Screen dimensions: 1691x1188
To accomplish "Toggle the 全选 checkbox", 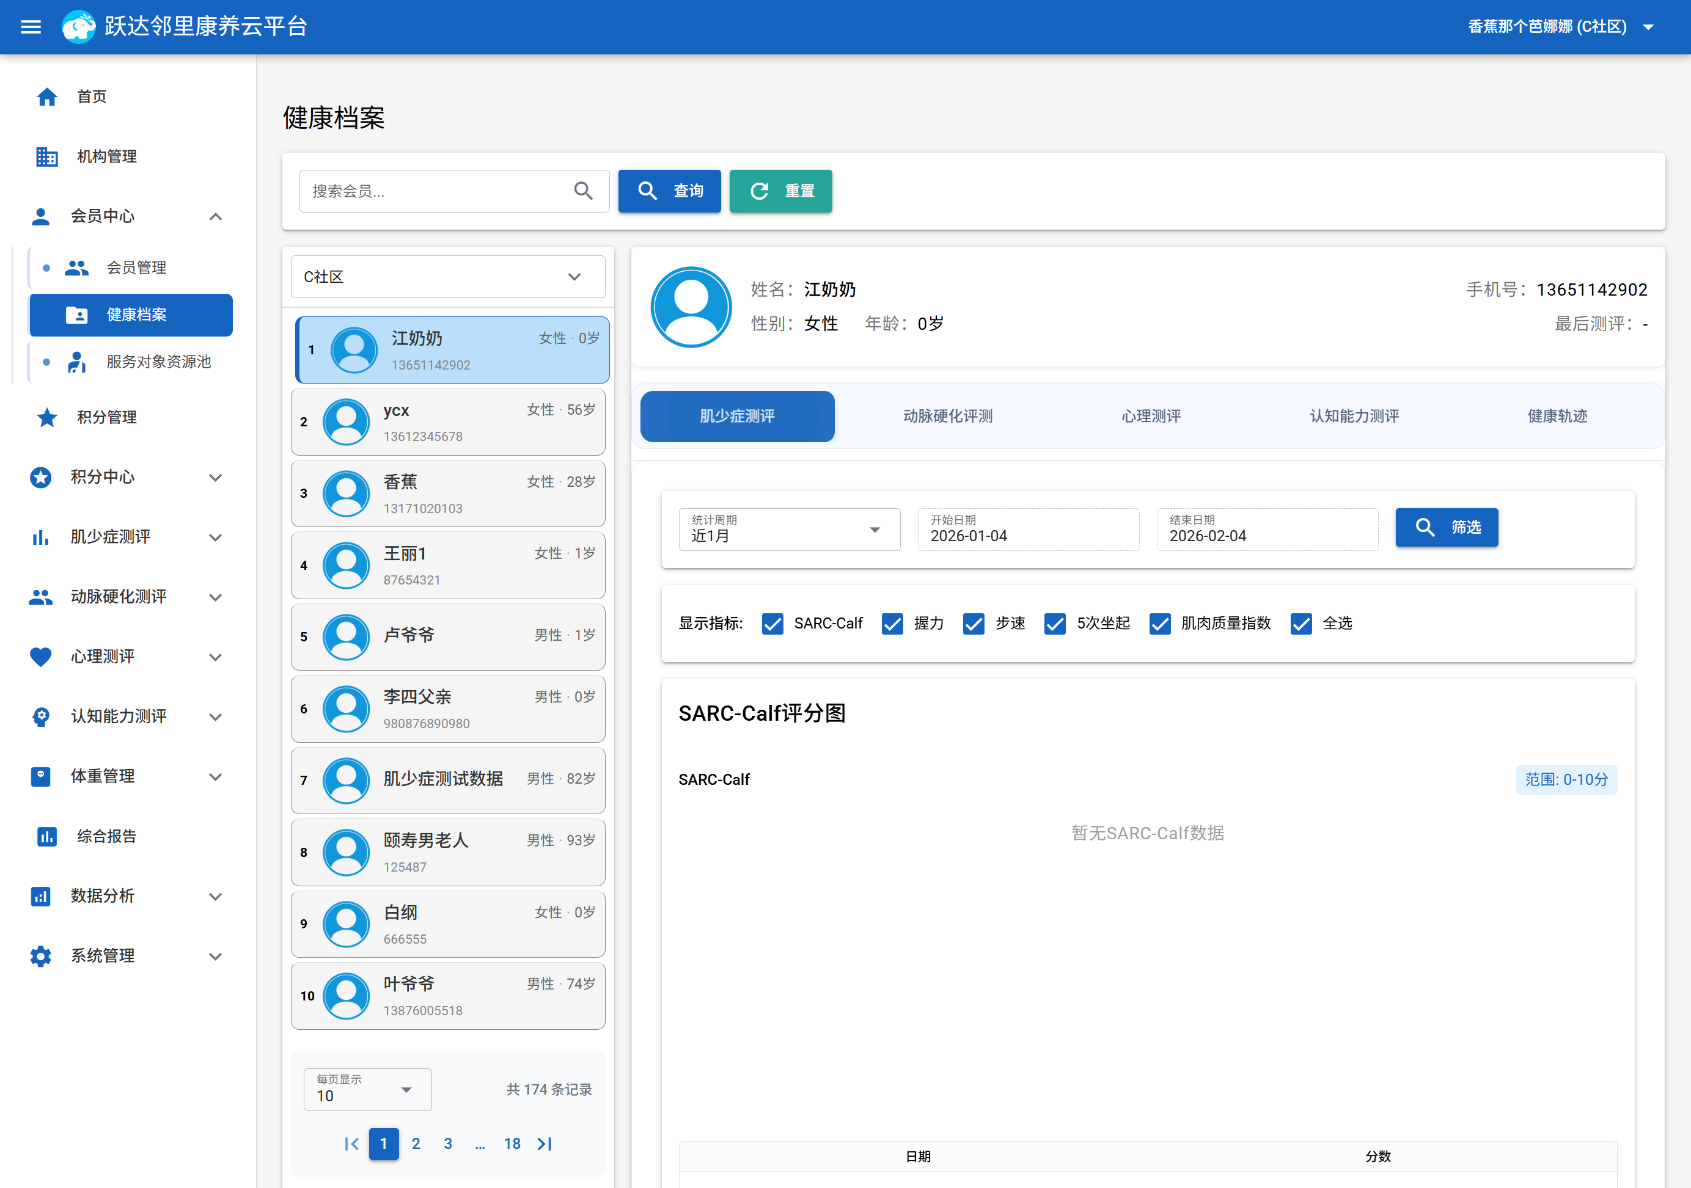I will click(x=1301, y=624).
